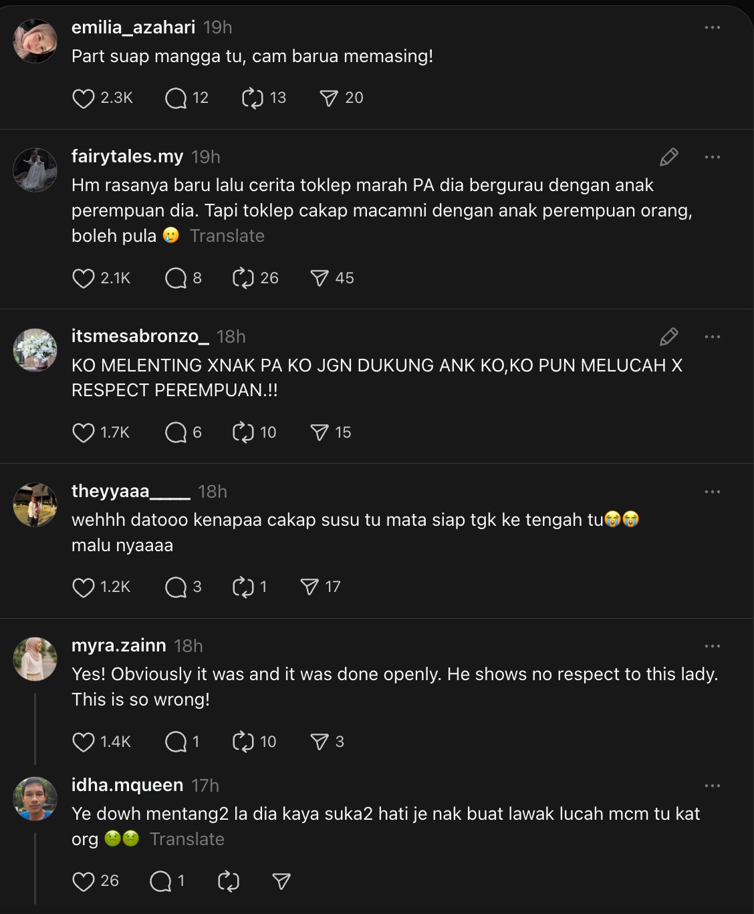Translate fairytales.my's comment

(x=227, y=236)
